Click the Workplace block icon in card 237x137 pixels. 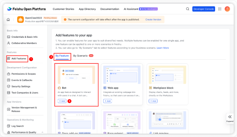(x=150, y=88)
